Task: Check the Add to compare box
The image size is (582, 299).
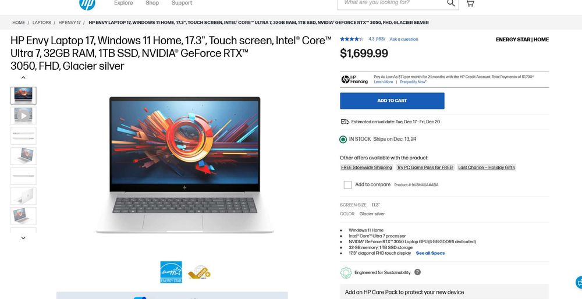Action: (x=347, y=185)
